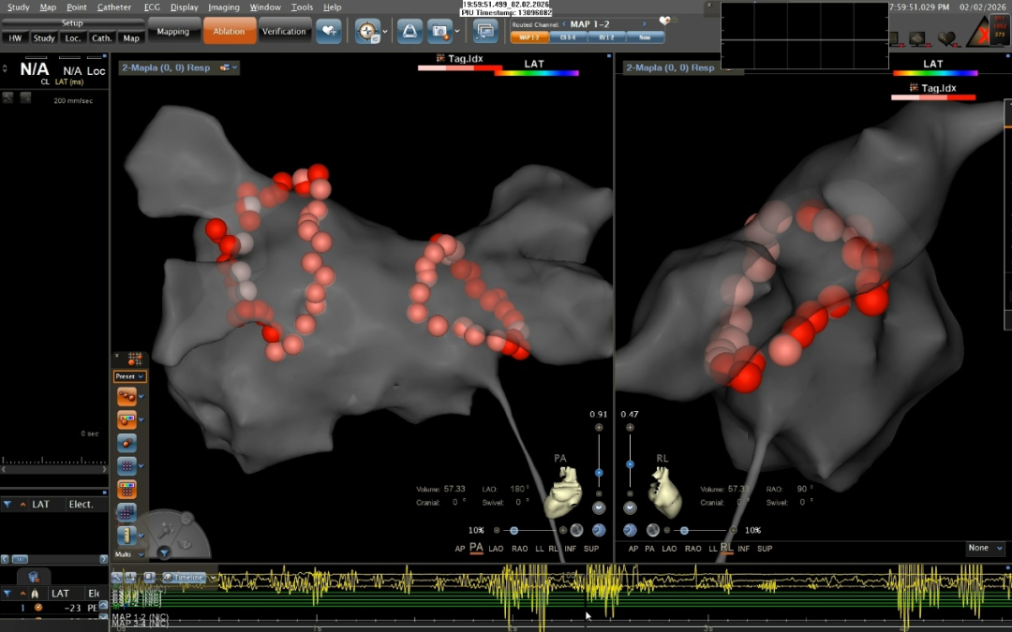Select the MAP 1-2 routed channel toggle
The width and height of the screenshot is (1012, 632).
pos(528,37)
